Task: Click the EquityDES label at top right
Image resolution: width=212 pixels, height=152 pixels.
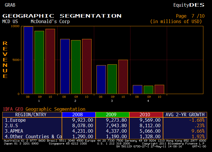Action: tap(189, 5)
